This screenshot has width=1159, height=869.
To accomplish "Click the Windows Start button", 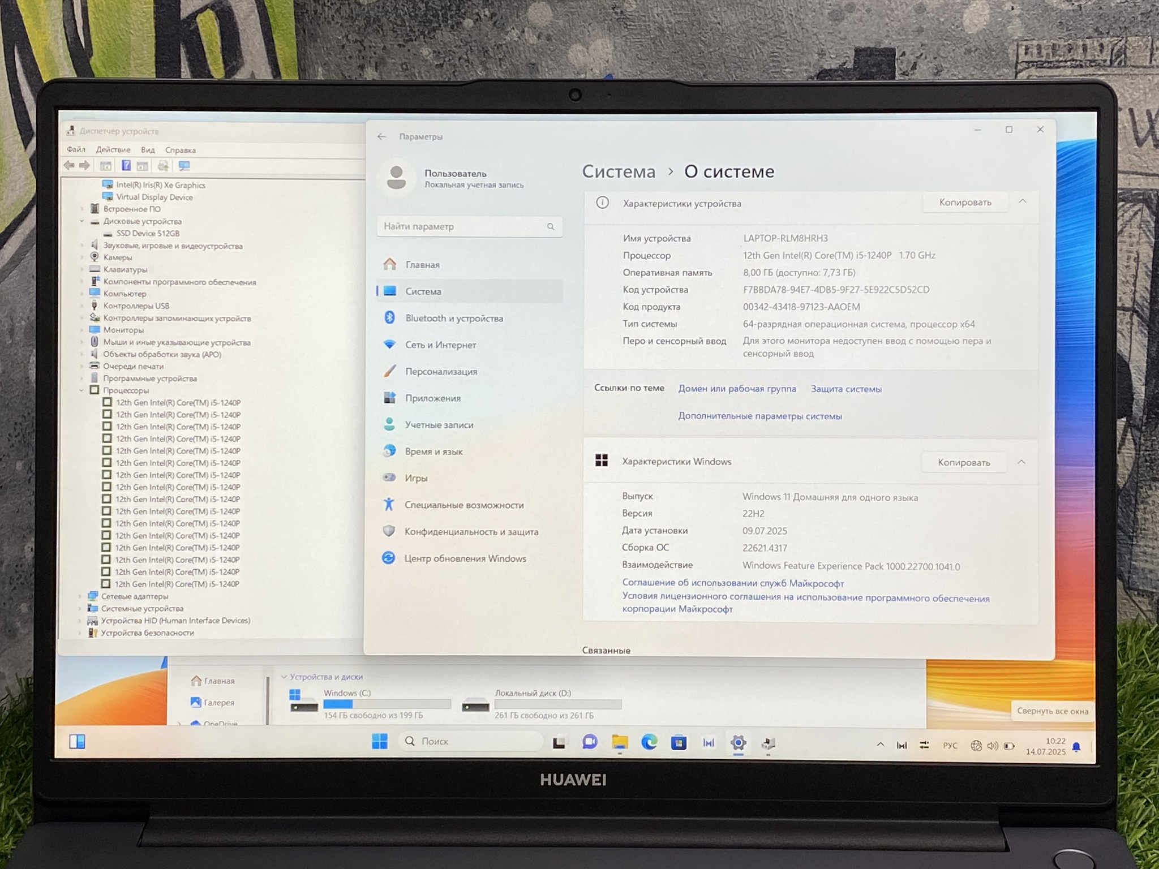I will point(380,741).
